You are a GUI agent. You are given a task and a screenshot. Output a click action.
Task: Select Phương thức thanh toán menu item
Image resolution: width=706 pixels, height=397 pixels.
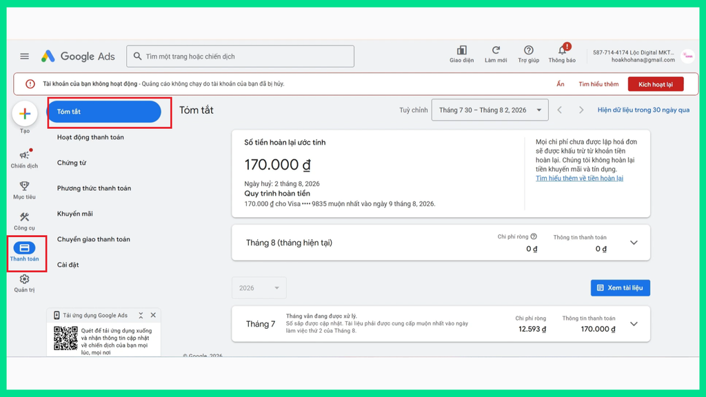(94, 188)
